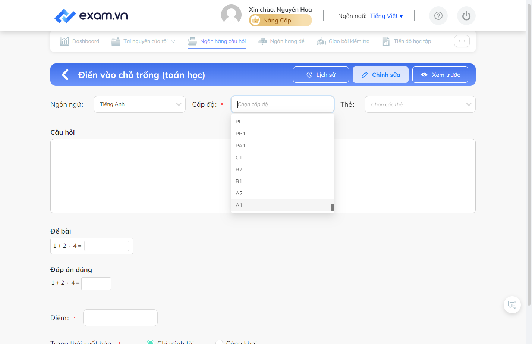
Task: Click the help question mark icon
Action: 438,16
